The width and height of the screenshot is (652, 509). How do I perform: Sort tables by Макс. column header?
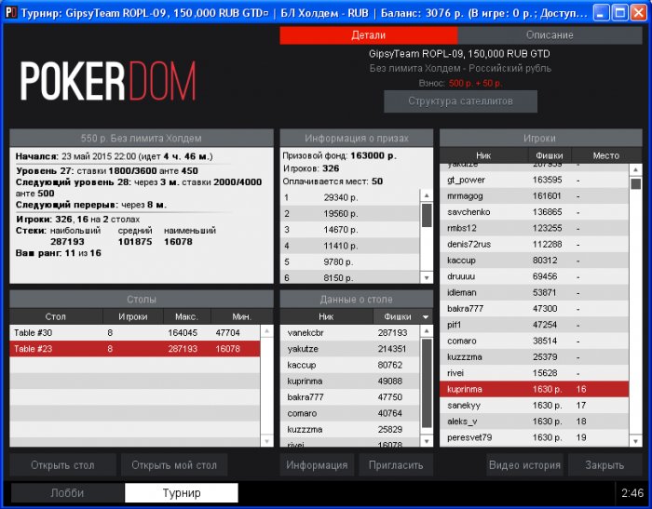pyautogui.click(x=186, y=316)
